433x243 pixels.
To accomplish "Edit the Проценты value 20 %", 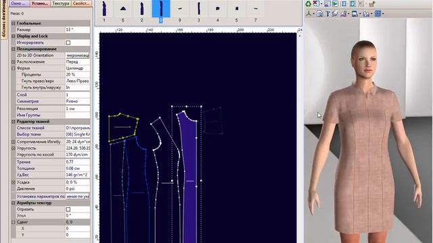I will (x=78, y=75).
